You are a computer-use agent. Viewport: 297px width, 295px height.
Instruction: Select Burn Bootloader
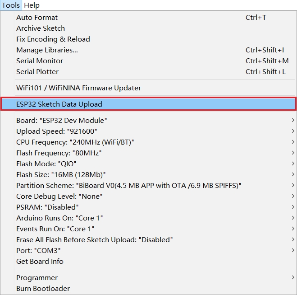tap(43, 289)
